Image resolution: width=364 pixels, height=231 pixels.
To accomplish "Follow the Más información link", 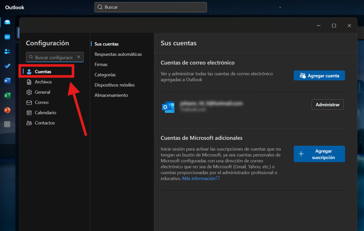I will [x=199, y=179].
